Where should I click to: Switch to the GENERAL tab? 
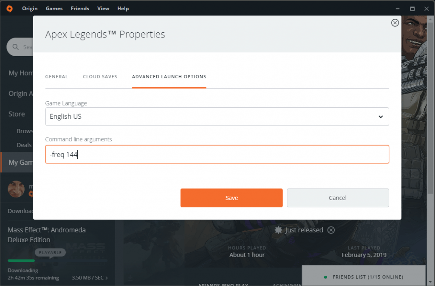(x=56, y=77)
